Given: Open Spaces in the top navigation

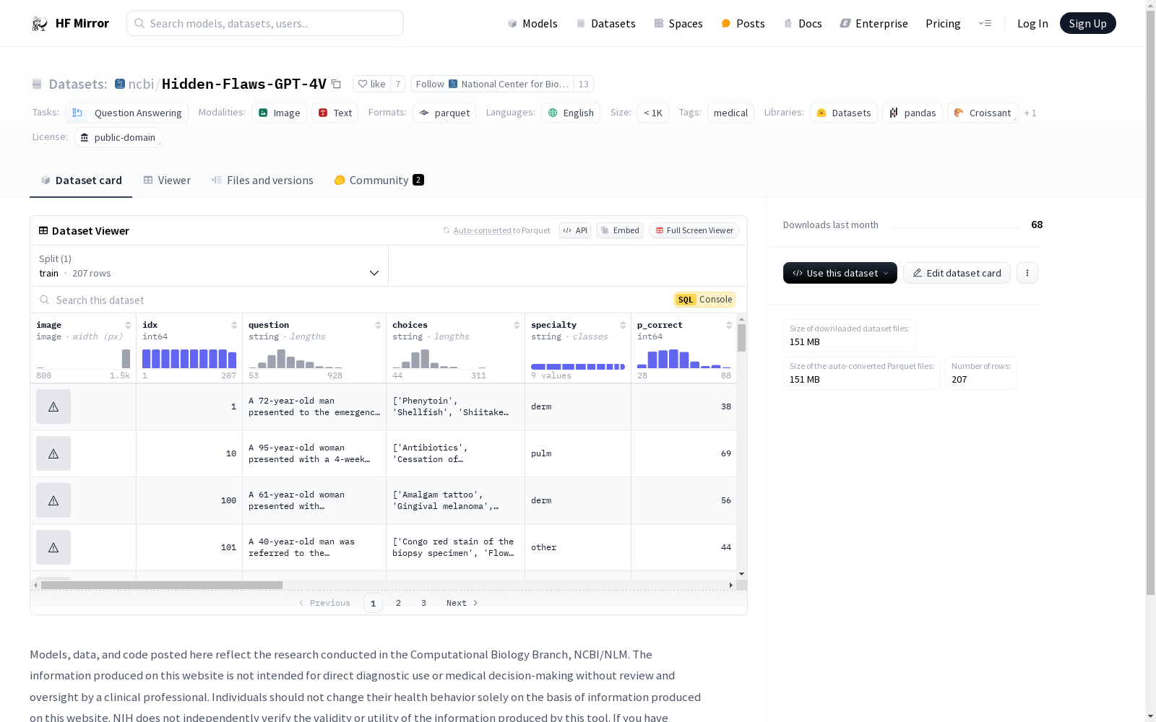Looking at the screenshot, I should coord(678,23).
